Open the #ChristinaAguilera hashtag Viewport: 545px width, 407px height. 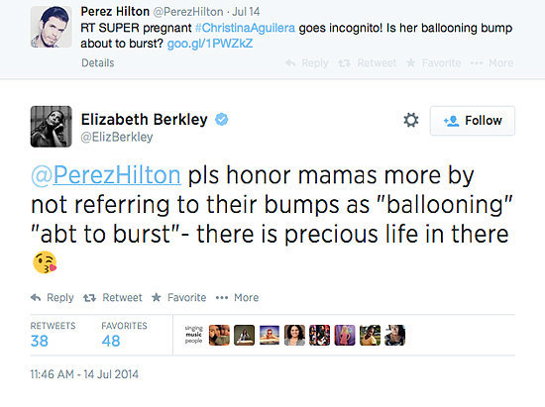245,28
